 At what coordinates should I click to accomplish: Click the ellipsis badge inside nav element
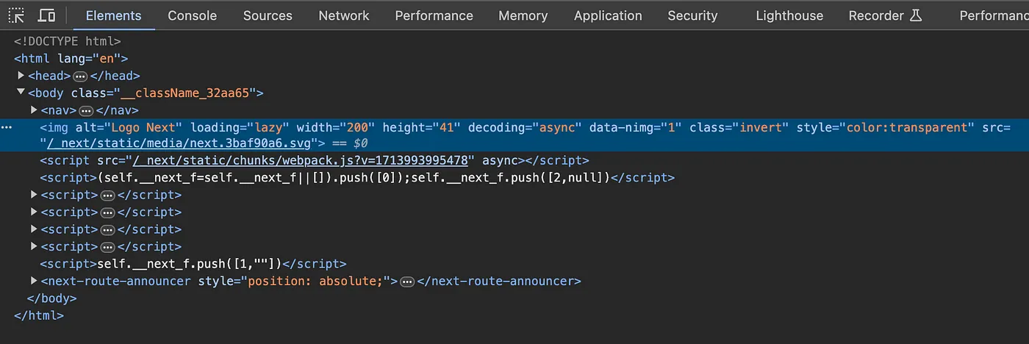86,110
